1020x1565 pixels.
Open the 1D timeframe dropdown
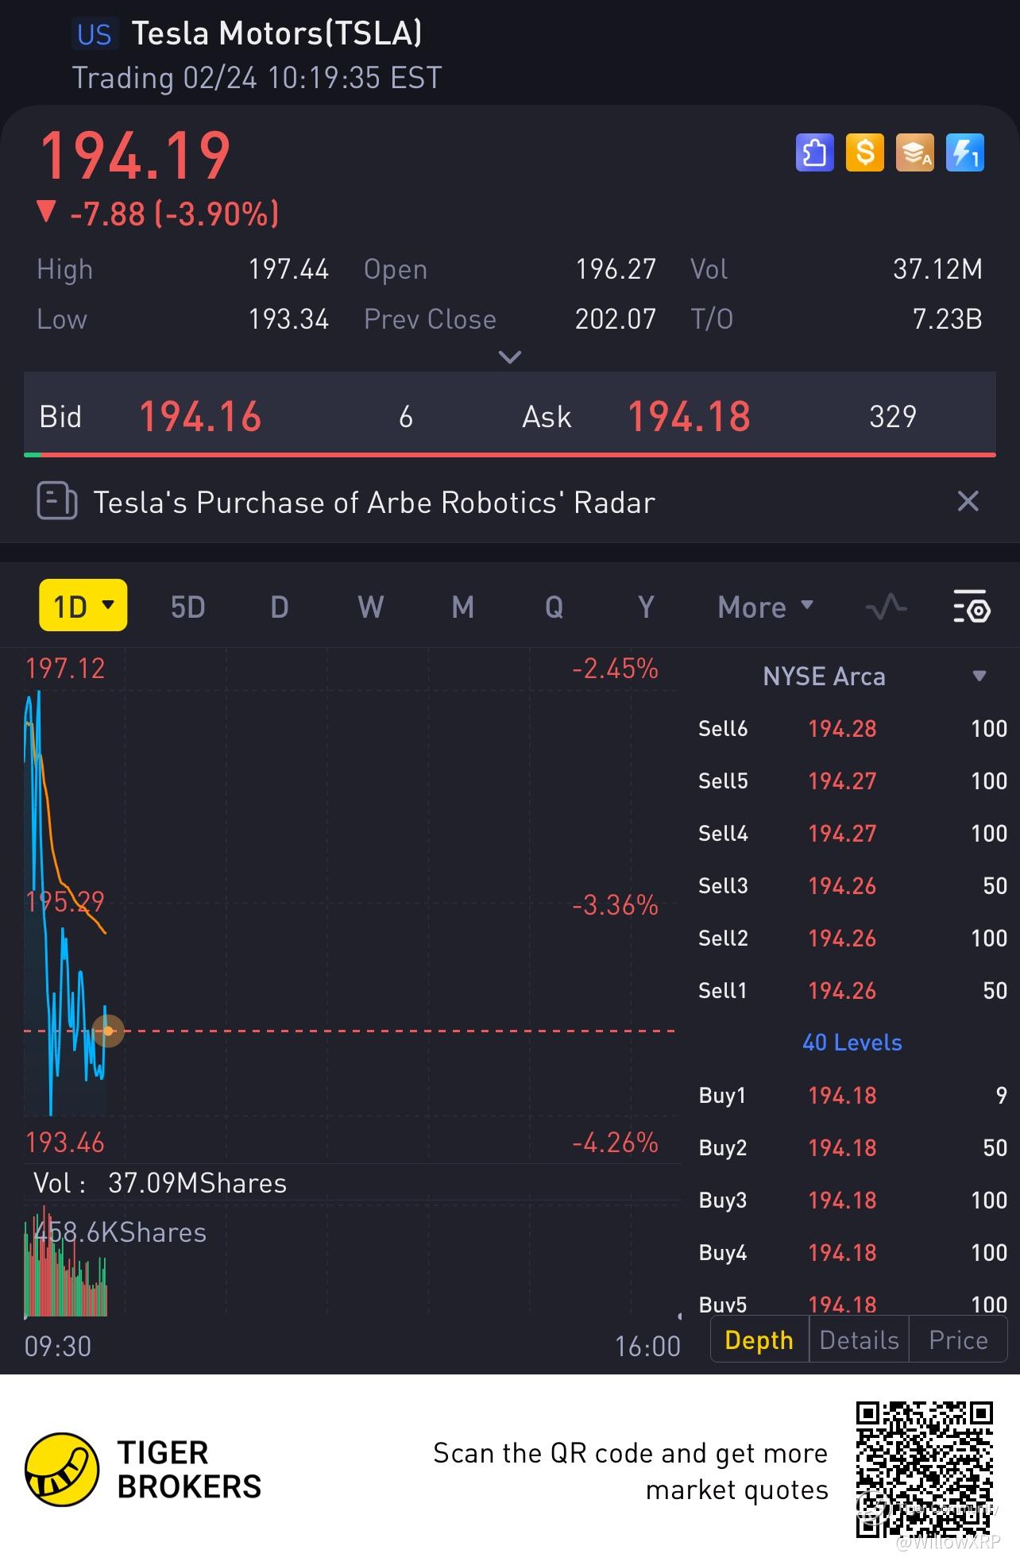coord(83,606)
